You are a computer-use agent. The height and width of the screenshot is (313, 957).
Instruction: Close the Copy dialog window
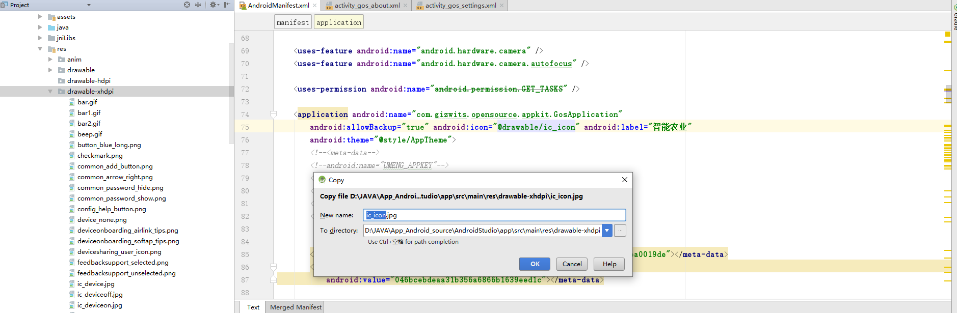[624, 180]
